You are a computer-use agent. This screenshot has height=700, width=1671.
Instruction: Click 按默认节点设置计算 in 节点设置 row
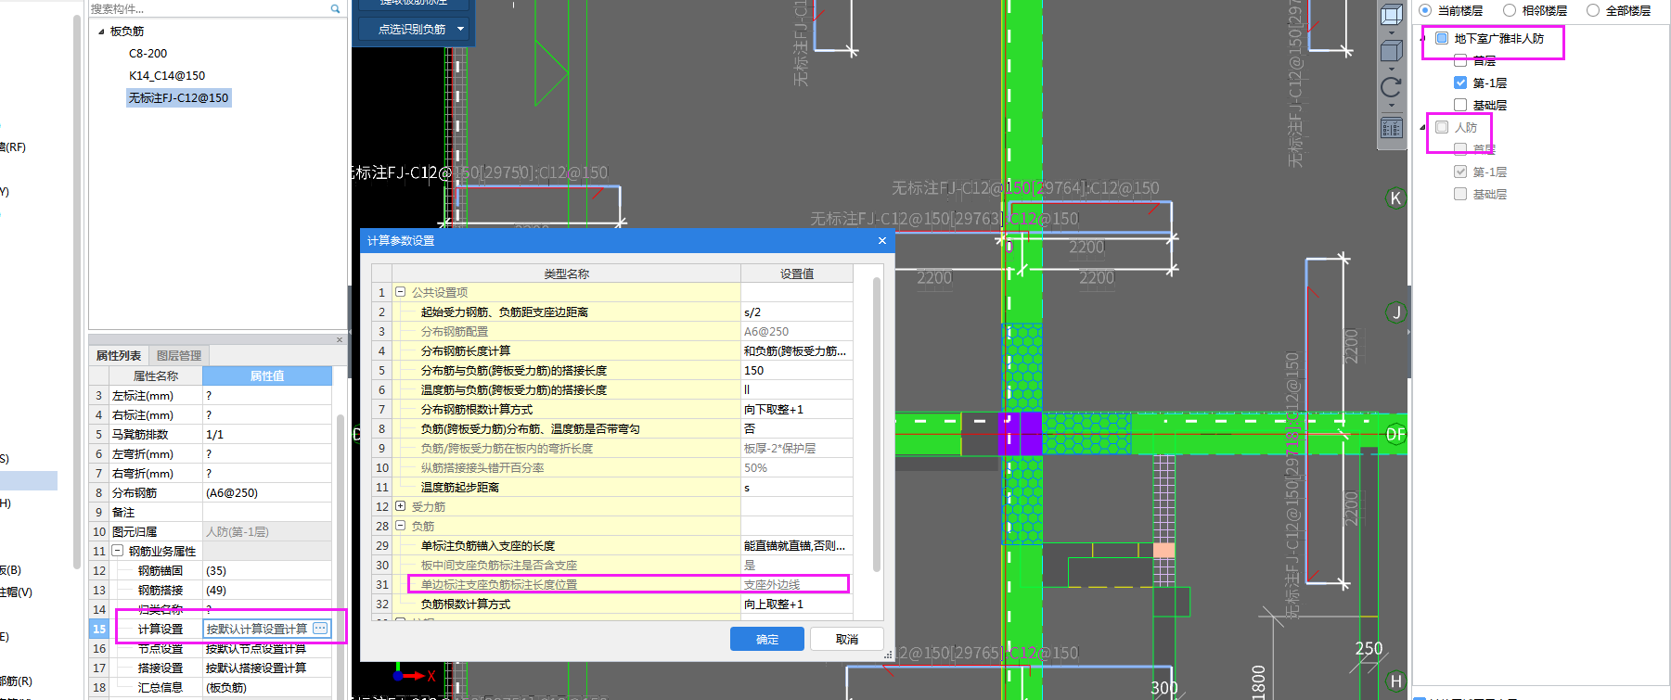pyautogui.click(x=267, y=648)
